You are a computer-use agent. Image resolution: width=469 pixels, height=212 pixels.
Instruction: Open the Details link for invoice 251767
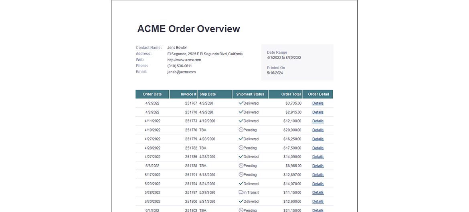click(318, 103)
